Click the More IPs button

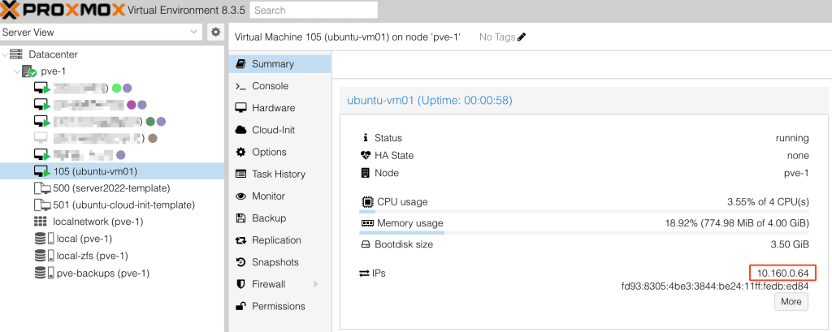point(791,302)
